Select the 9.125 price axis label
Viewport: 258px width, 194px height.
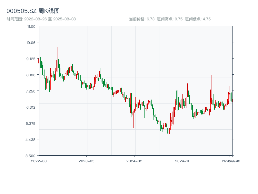[x=31, y=59]
